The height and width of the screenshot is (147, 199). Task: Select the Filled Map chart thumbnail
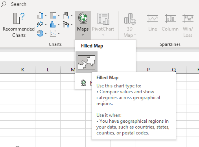click(87, 62)
